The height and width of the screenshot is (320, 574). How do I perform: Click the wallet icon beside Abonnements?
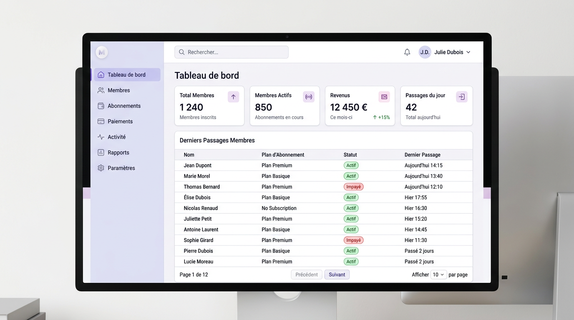click(x=101, y=106)
